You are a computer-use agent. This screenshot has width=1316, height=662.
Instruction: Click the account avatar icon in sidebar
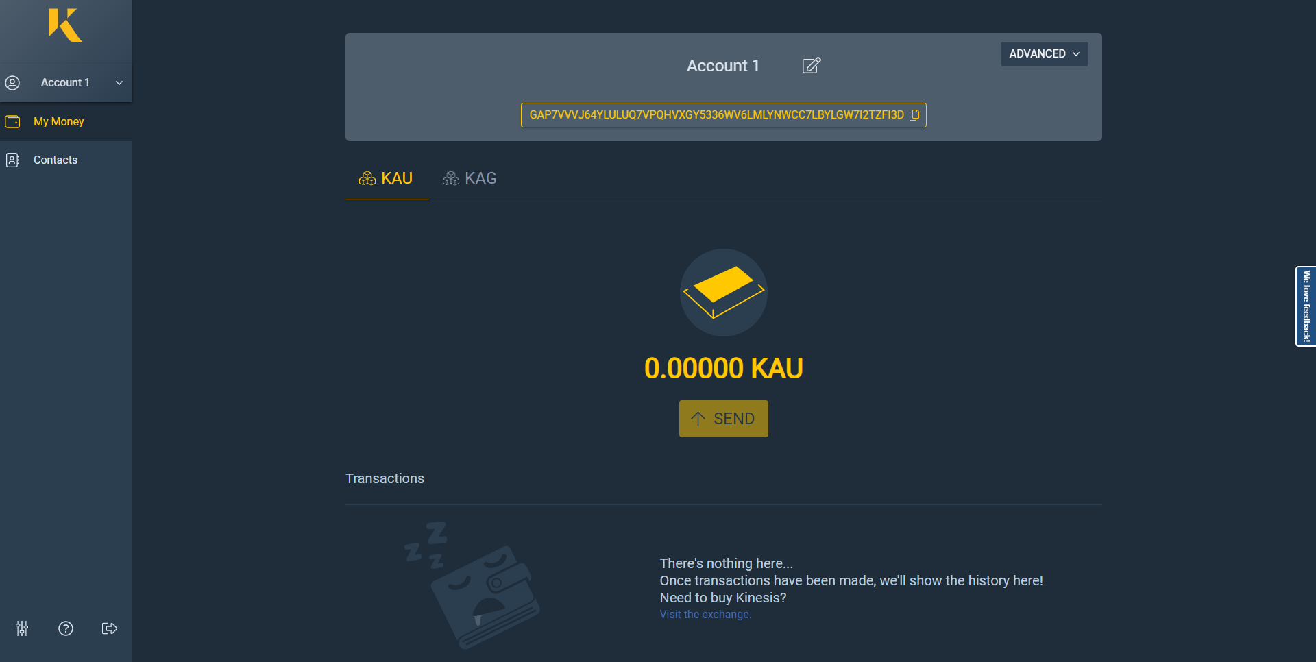point(12,83)
